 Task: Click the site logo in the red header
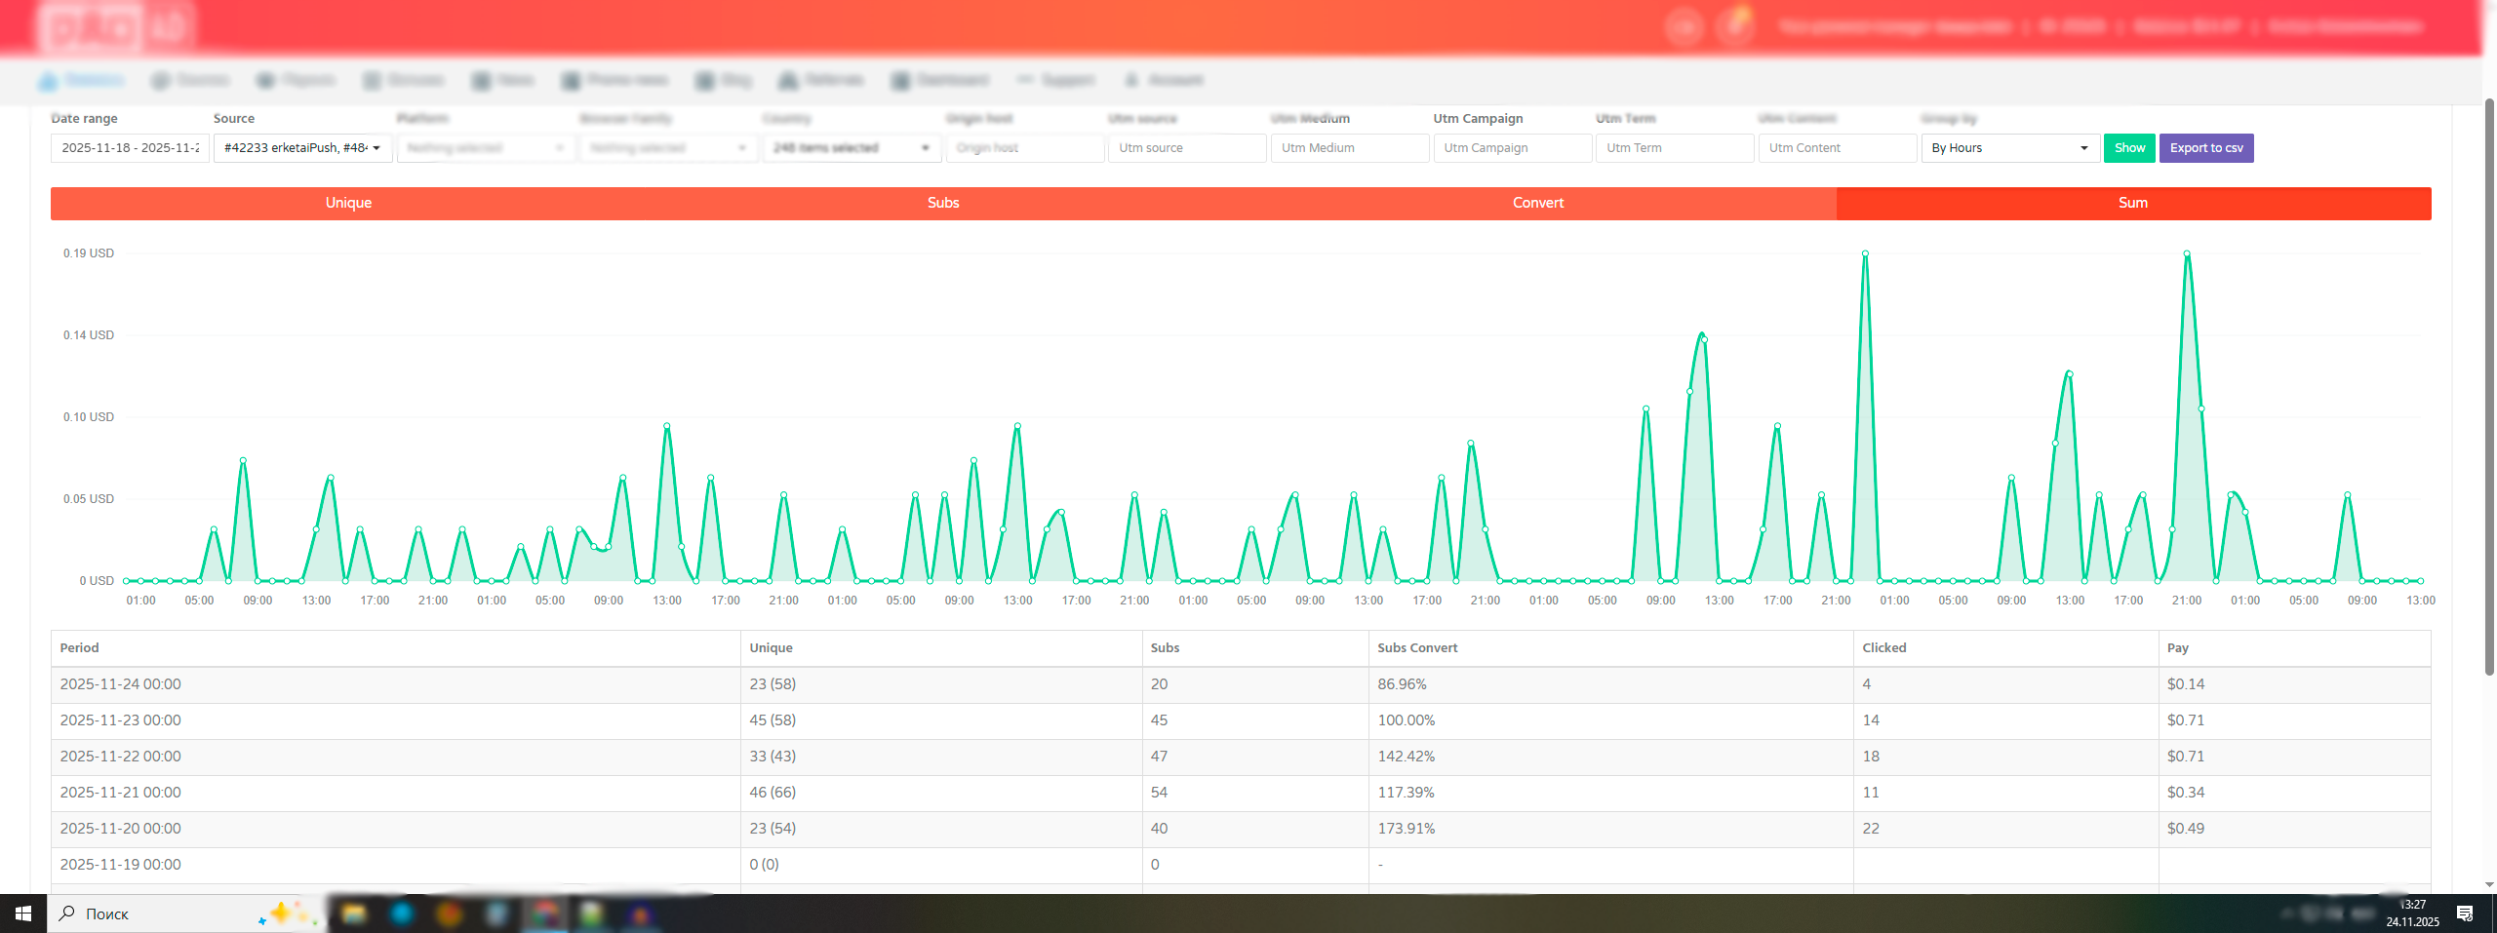coord(115,27)
